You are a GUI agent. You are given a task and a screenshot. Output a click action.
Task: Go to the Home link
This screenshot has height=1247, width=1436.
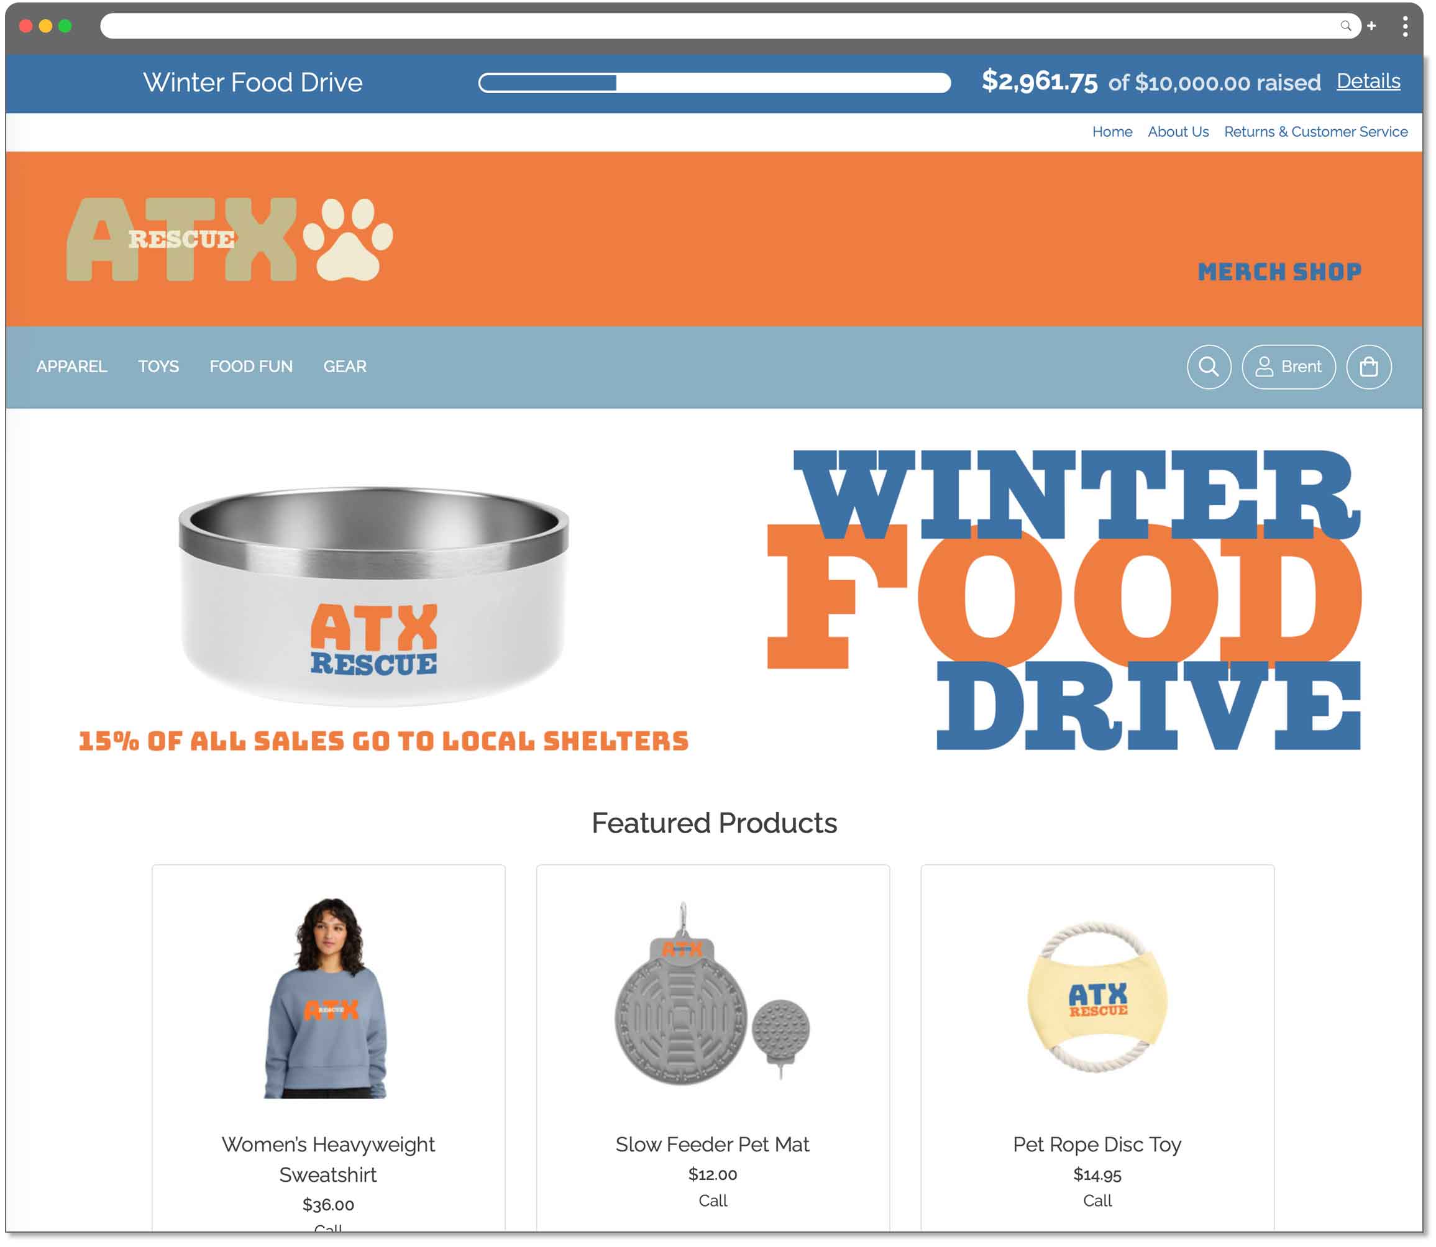pos(1112,132)
